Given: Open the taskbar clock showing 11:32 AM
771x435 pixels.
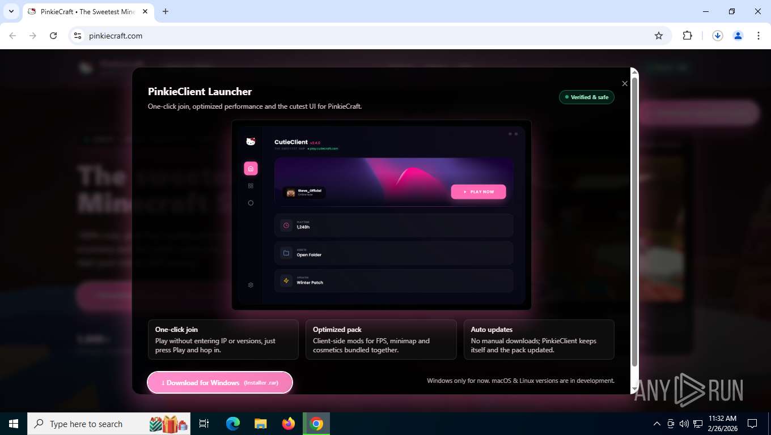Looking at the screenshot, I should [x=723, y=424].
